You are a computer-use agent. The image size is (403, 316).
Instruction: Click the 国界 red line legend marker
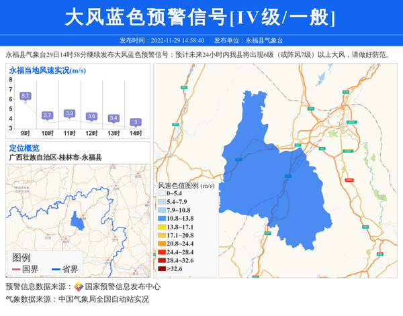click(16, 269)
